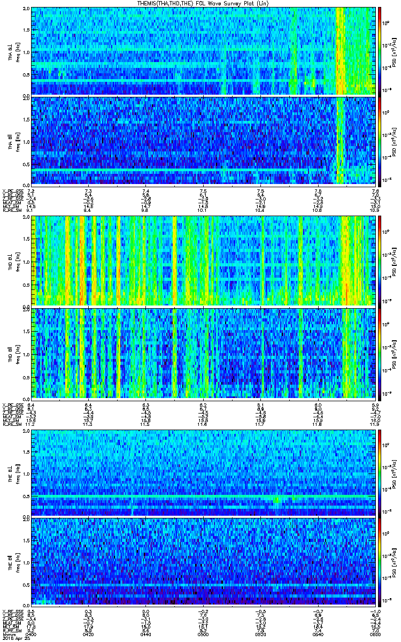Click the '0400' time tick label
This screenshot has width=401, height=642.
tap(32, 633)
